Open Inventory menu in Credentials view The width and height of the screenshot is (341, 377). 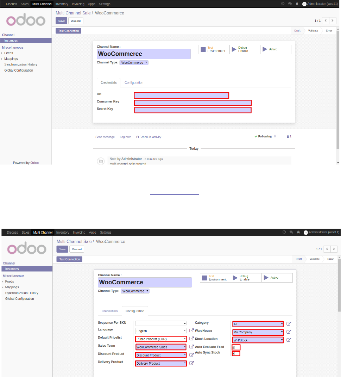coord(62,4)
